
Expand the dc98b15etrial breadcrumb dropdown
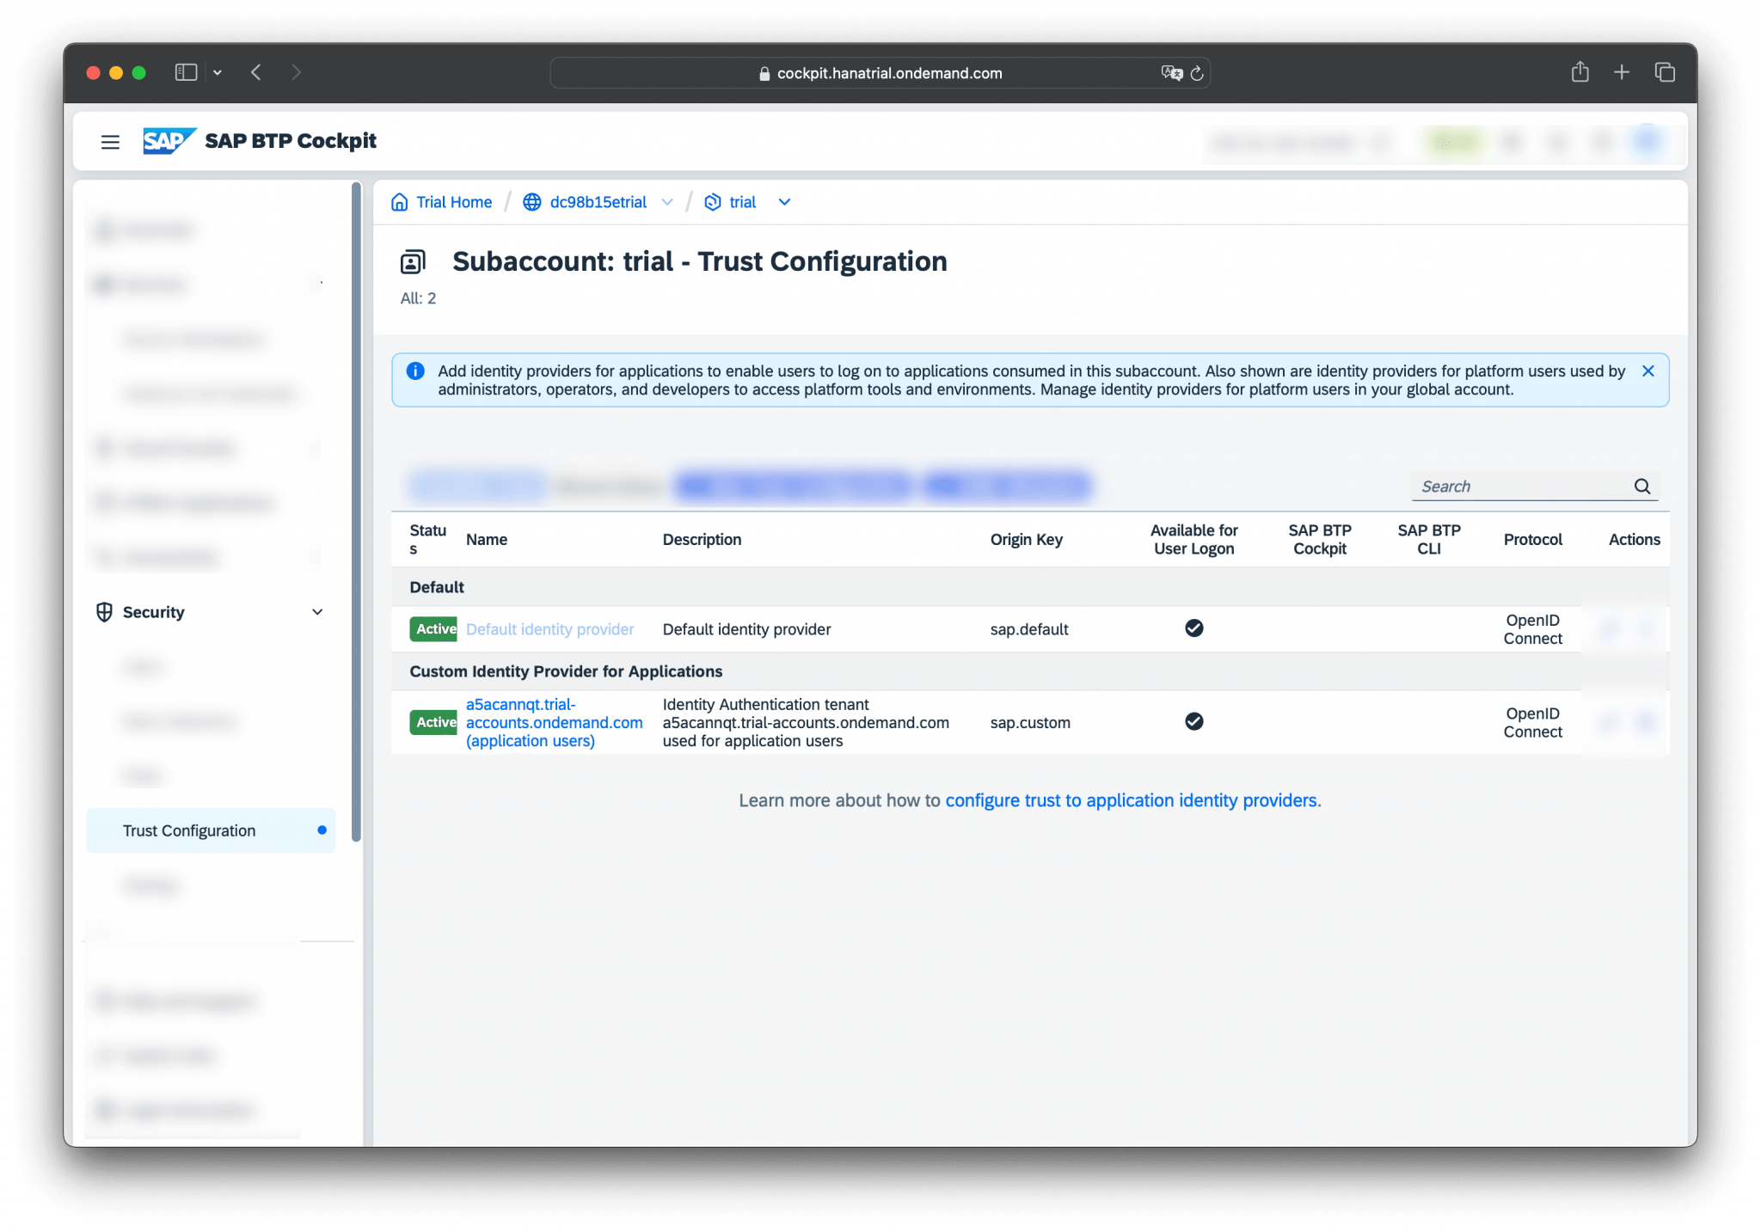[667, 202]
